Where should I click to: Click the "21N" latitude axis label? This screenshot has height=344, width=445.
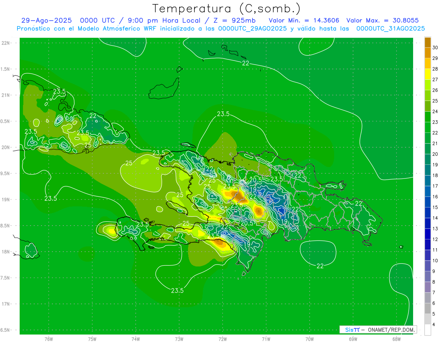tap(6, 95)
